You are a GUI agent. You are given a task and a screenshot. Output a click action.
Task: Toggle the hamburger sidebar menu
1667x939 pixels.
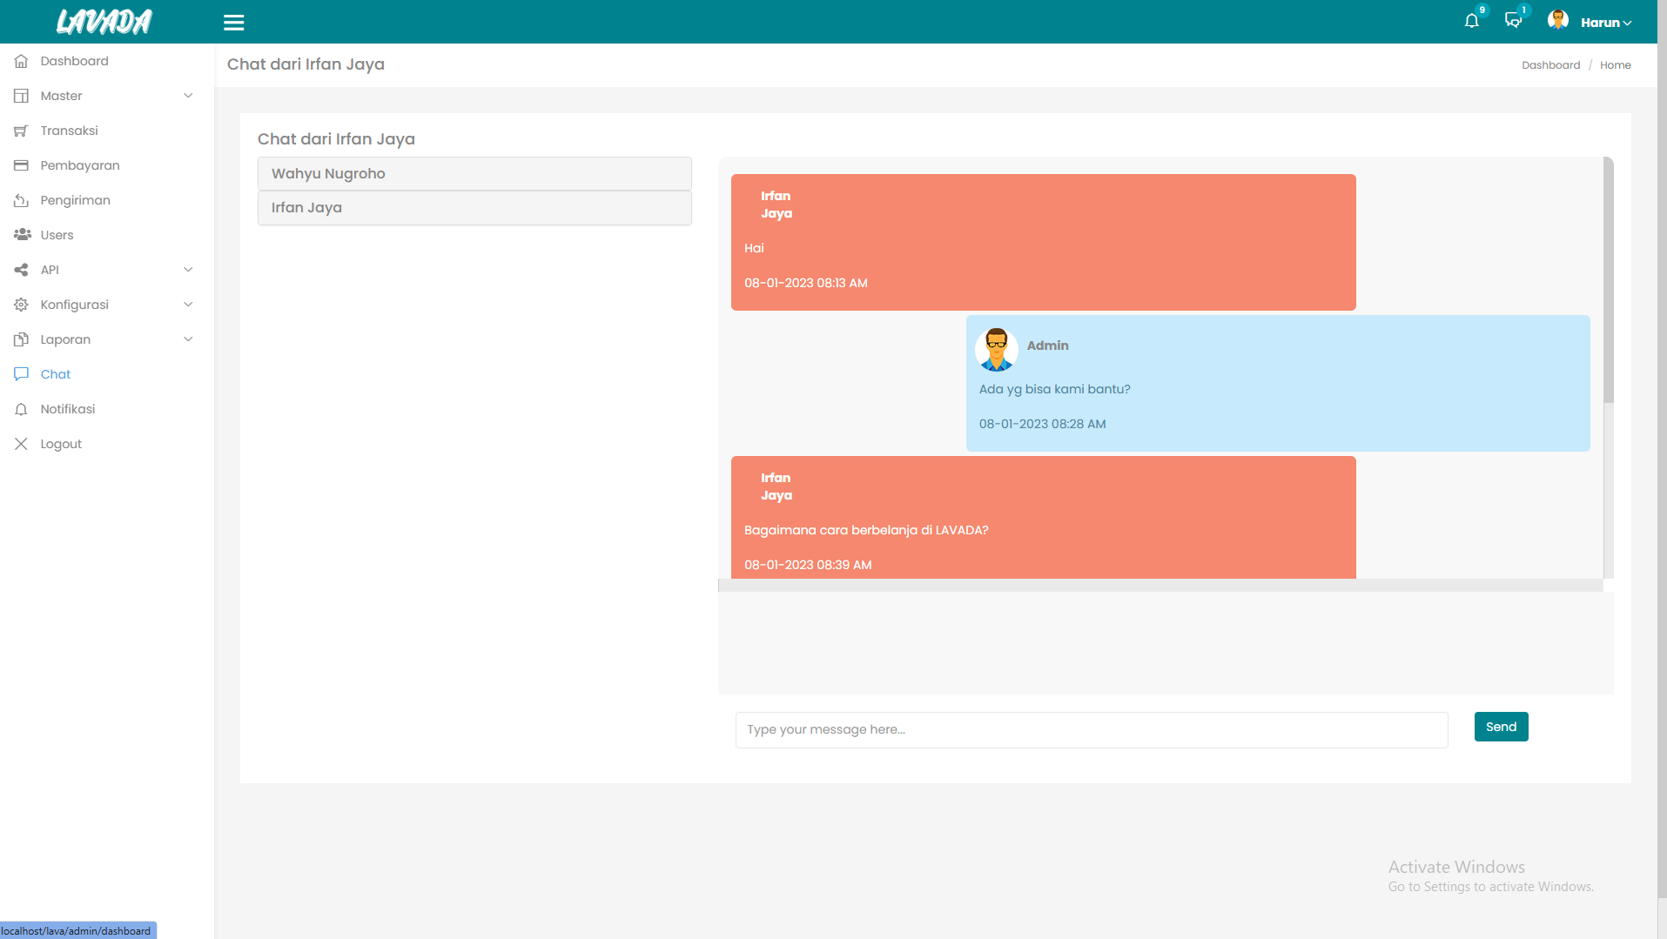click(x=233, y=23)
